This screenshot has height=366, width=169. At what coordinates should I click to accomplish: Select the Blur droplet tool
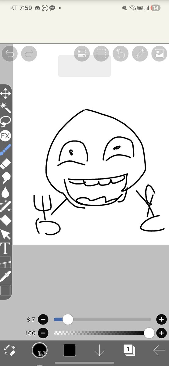[x=5, y=192]
